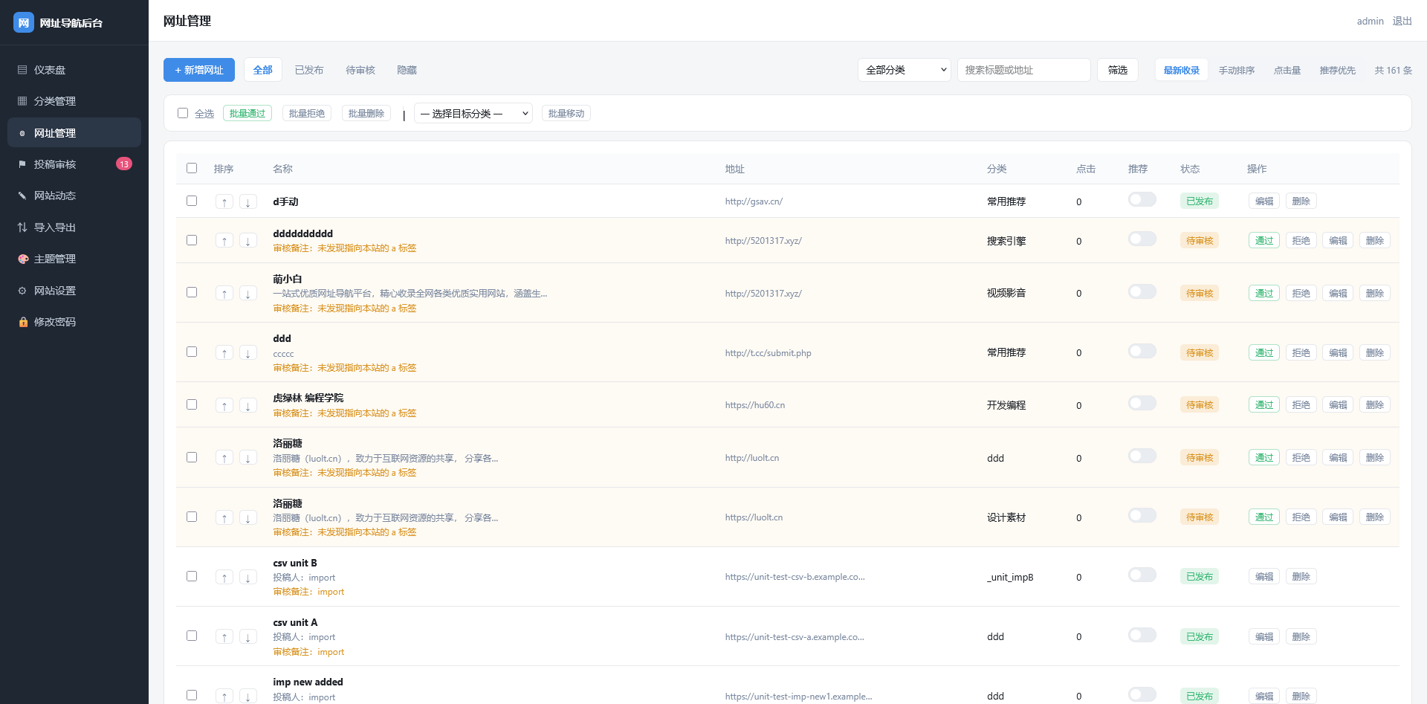This screenshot has height=704, width=1427.
Task: Sort by 最新收录
Action: tap(1182, 70)
